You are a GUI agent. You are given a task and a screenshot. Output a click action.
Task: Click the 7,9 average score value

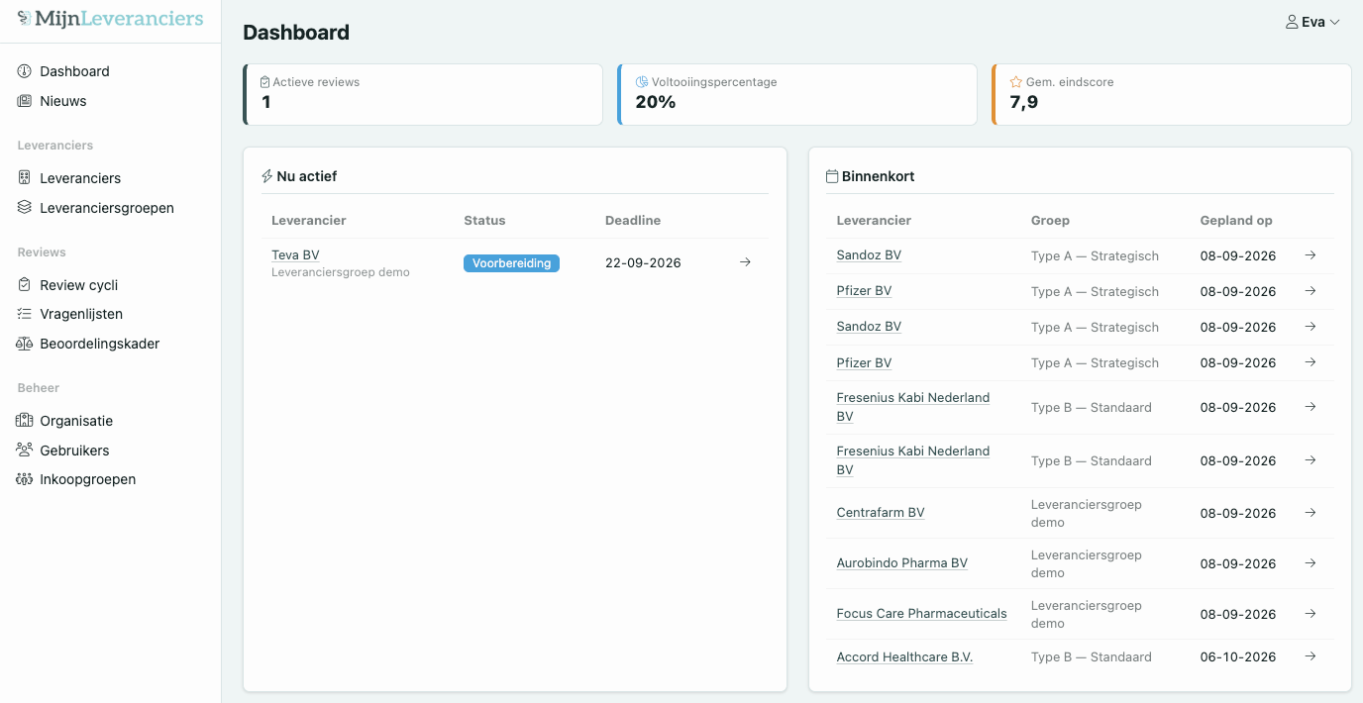(1024, 102)
